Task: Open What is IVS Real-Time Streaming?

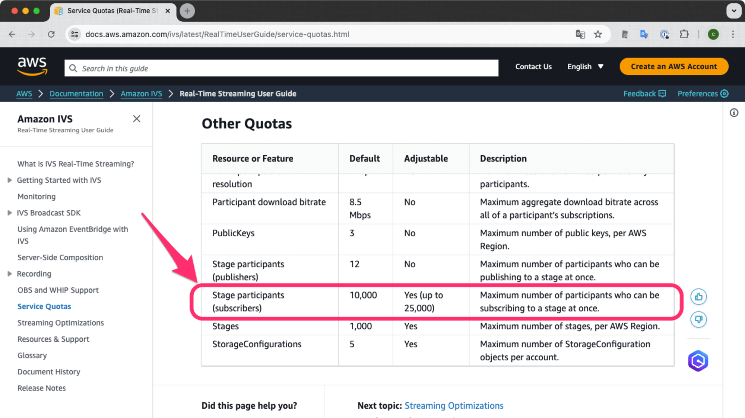Action: tap(76, 164)
